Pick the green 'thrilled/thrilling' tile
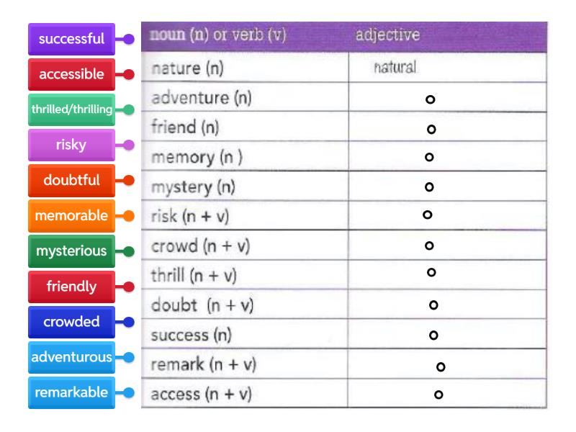This screenshot has height=432, width=576. tap(71, 109)
